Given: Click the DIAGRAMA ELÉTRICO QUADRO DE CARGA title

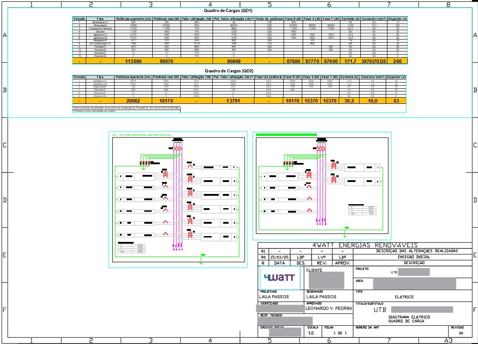Looking at the screenshot, I should pos(409,319).
